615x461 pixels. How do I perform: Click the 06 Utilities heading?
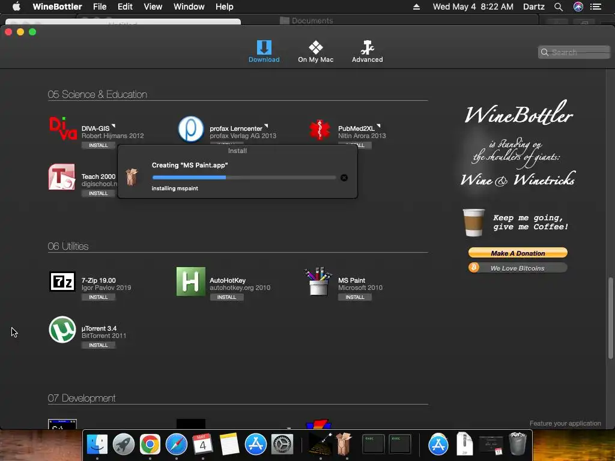(68, 246)
